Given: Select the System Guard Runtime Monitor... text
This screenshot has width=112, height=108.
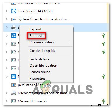Looking at the screenshot, I should [44, 19].
